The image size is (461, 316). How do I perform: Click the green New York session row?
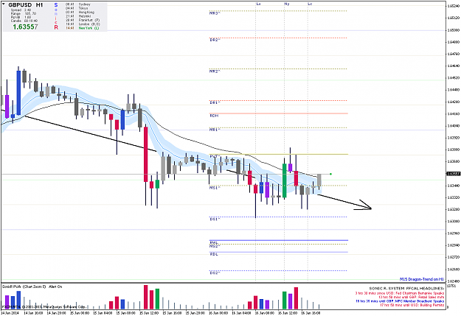[82, 28]
